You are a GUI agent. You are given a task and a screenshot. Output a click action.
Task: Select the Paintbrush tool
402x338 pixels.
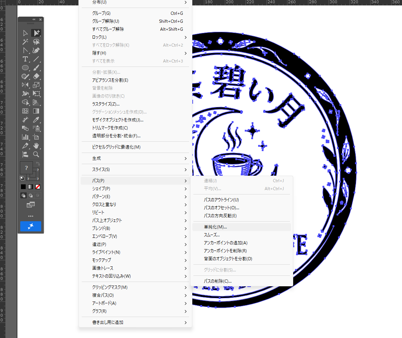coord(36,68)
